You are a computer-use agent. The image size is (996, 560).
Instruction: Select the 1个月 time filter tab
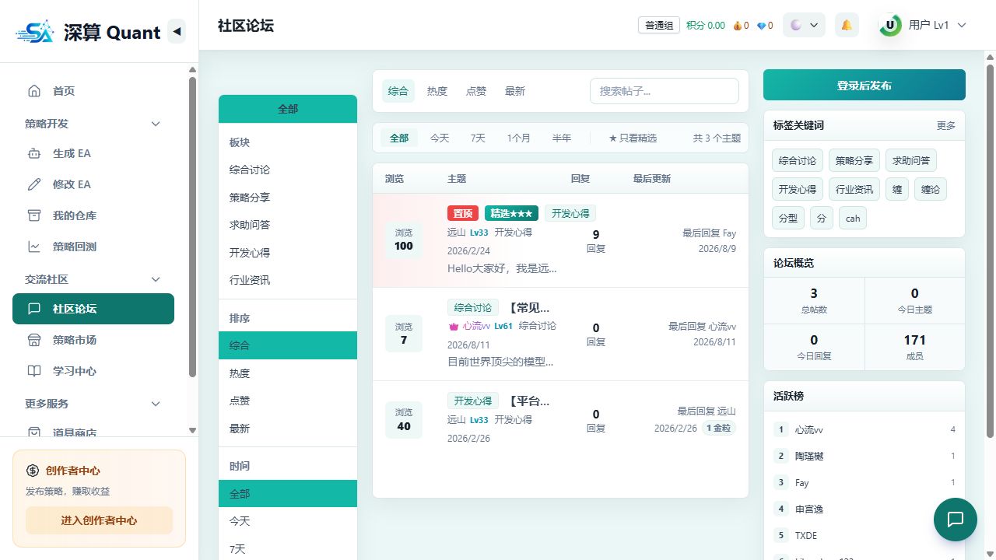518,138
